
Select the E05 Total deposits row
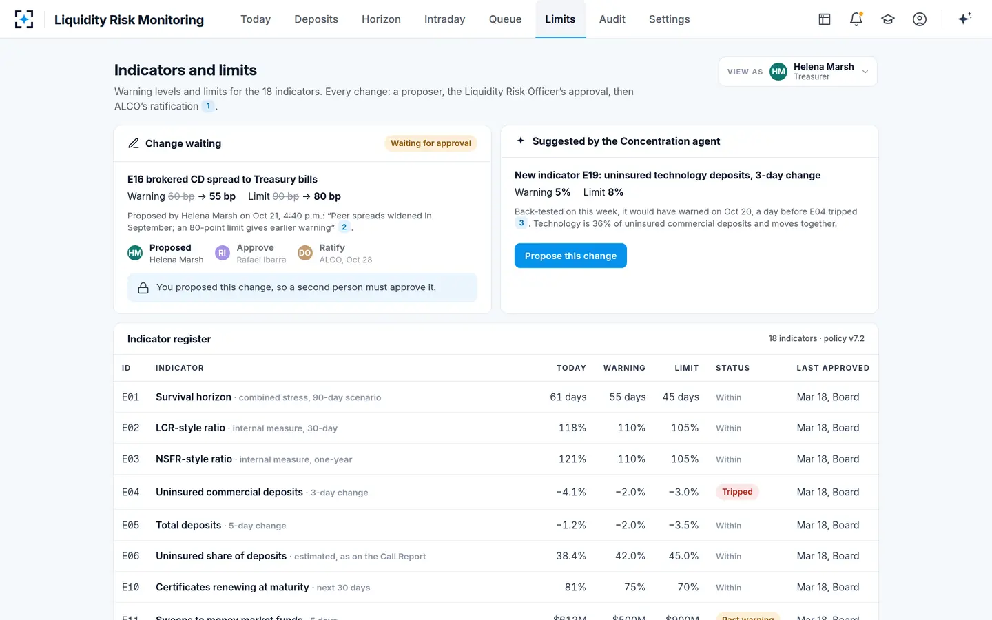click(496, 525)
